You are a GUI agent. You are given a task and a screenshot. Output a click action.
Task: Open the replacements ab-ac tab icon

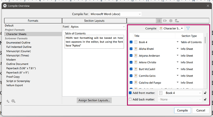pos(177,21)
